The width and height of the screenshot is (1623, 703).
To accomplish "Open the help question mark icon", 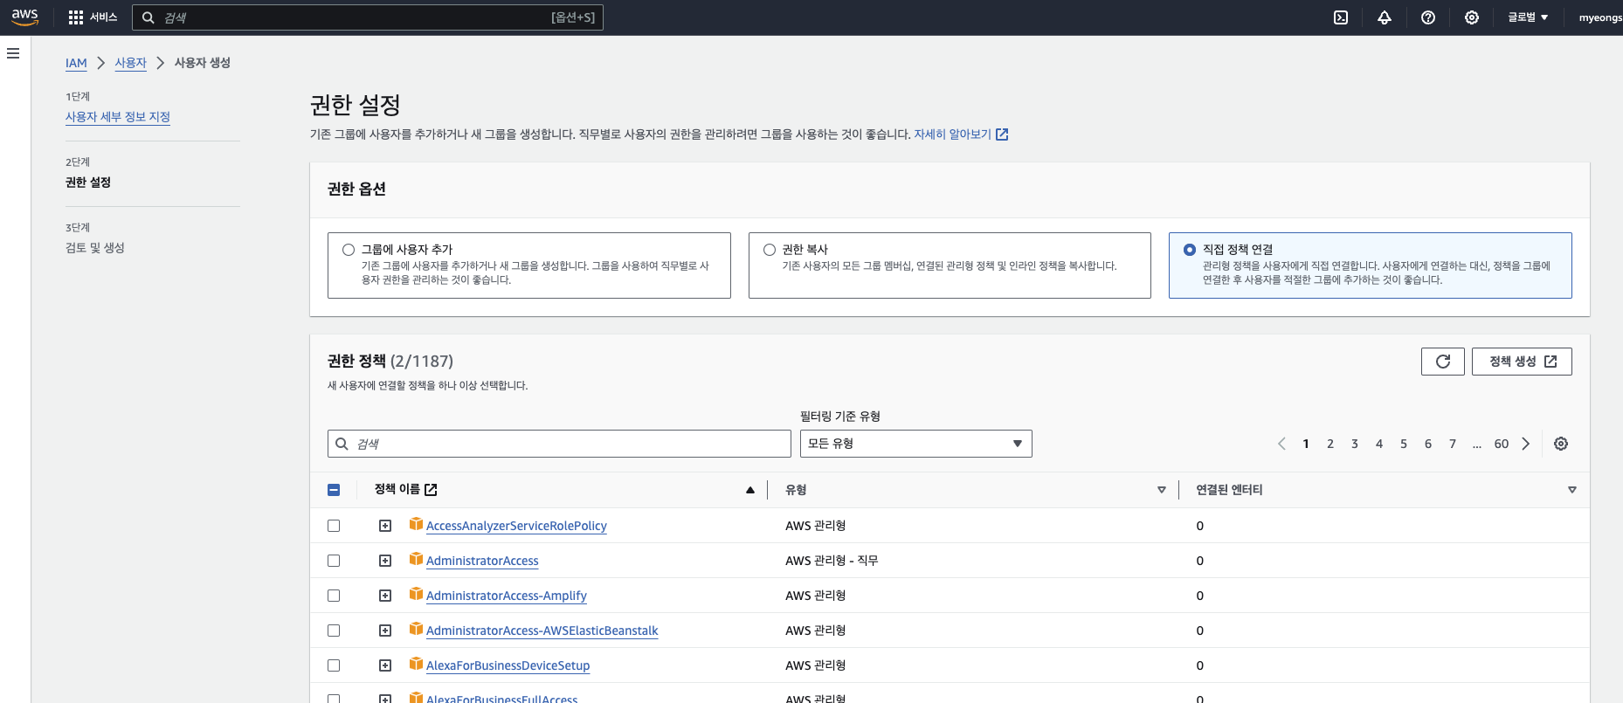I will (1428, 17).
